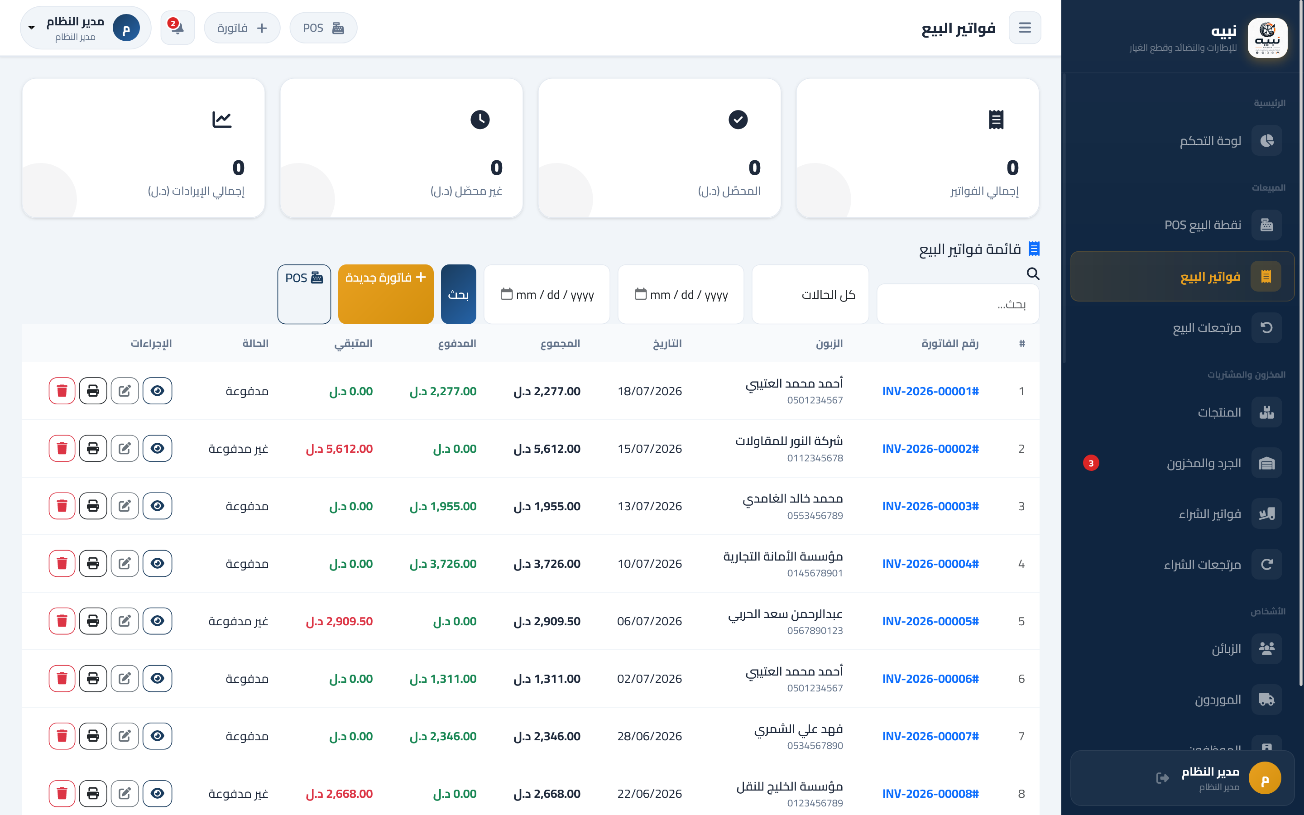This screenshot has width=1304, height=815.
Task: Open the notifications bell with 2 badge
Action: (177, 28)
